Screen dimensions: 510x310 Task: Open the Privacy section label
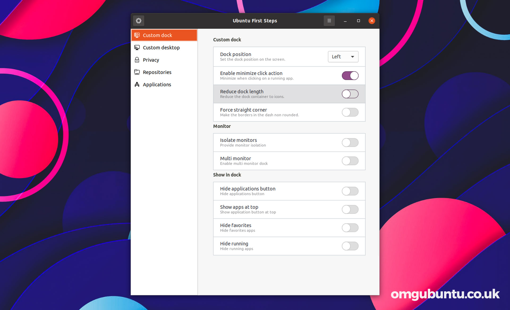click(x=151, y=60)
